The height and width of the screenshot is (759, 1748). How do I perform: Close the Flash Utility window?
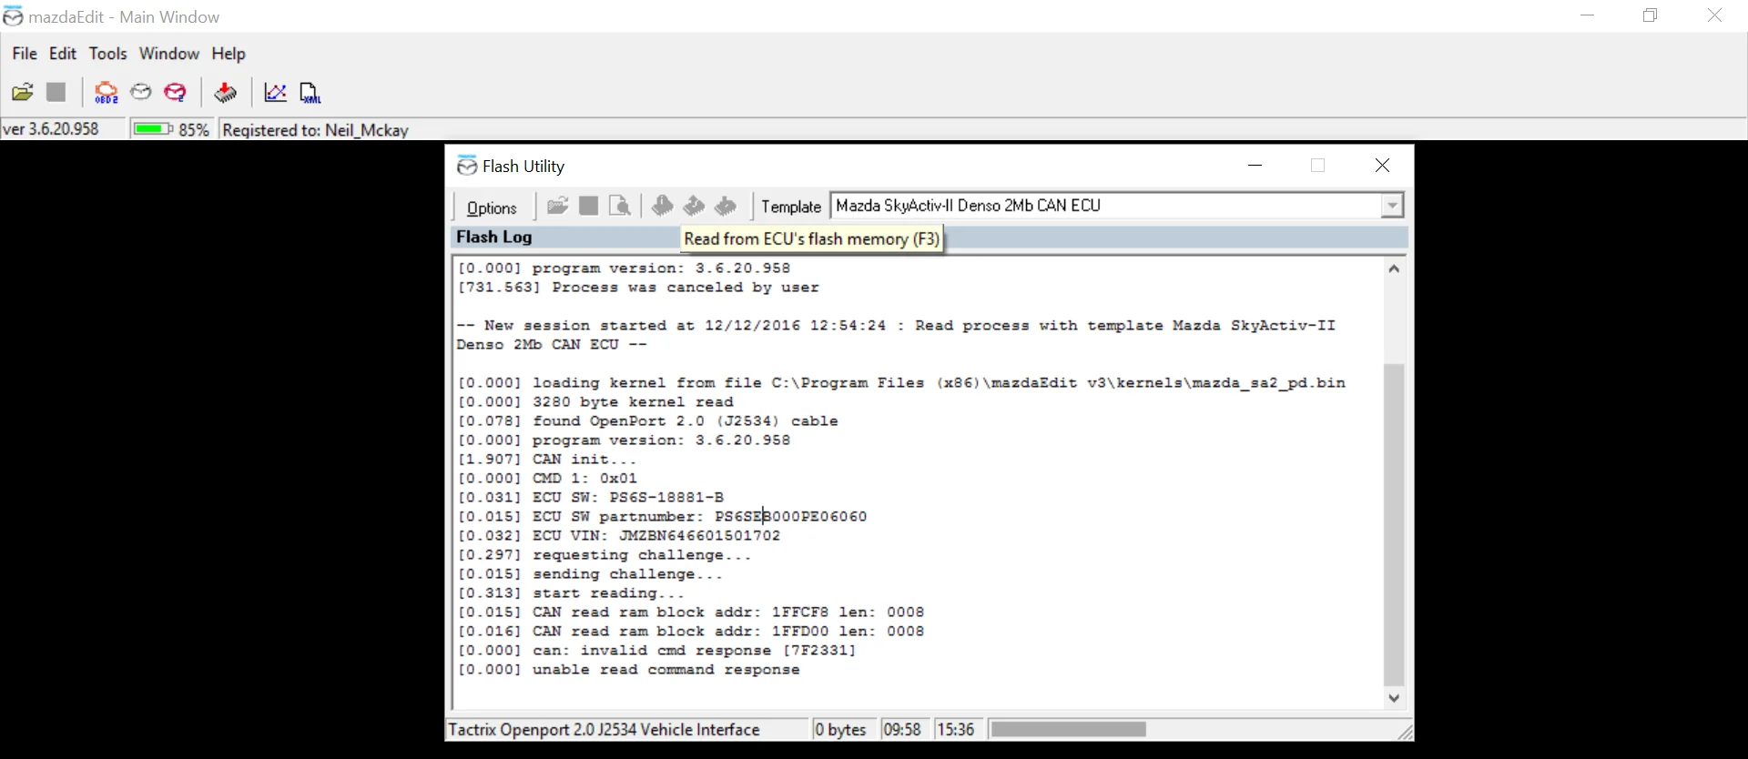1382,166
